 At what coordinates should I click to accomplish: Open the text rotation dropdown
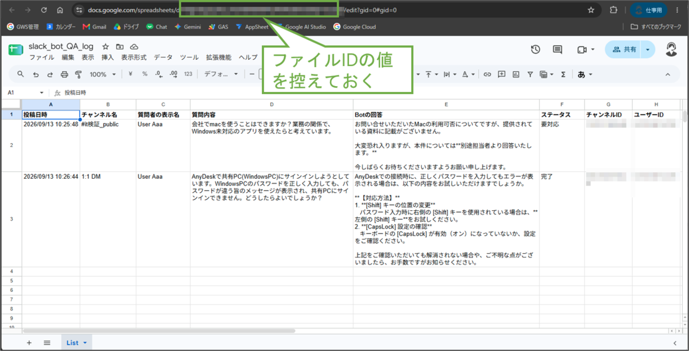coord(469,74)
